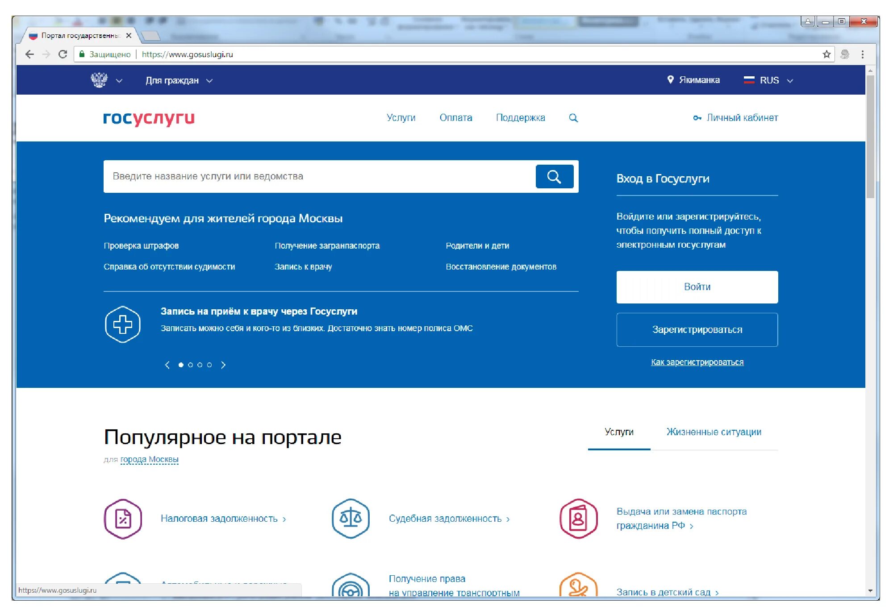
Task: Go to previous banner slide arrow
Action: point(167,365)
